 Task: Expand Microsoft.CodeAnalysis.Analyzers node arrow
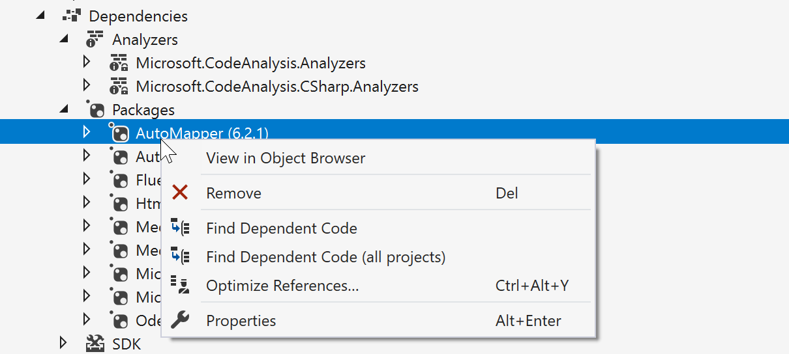click(x=87, y=62)
